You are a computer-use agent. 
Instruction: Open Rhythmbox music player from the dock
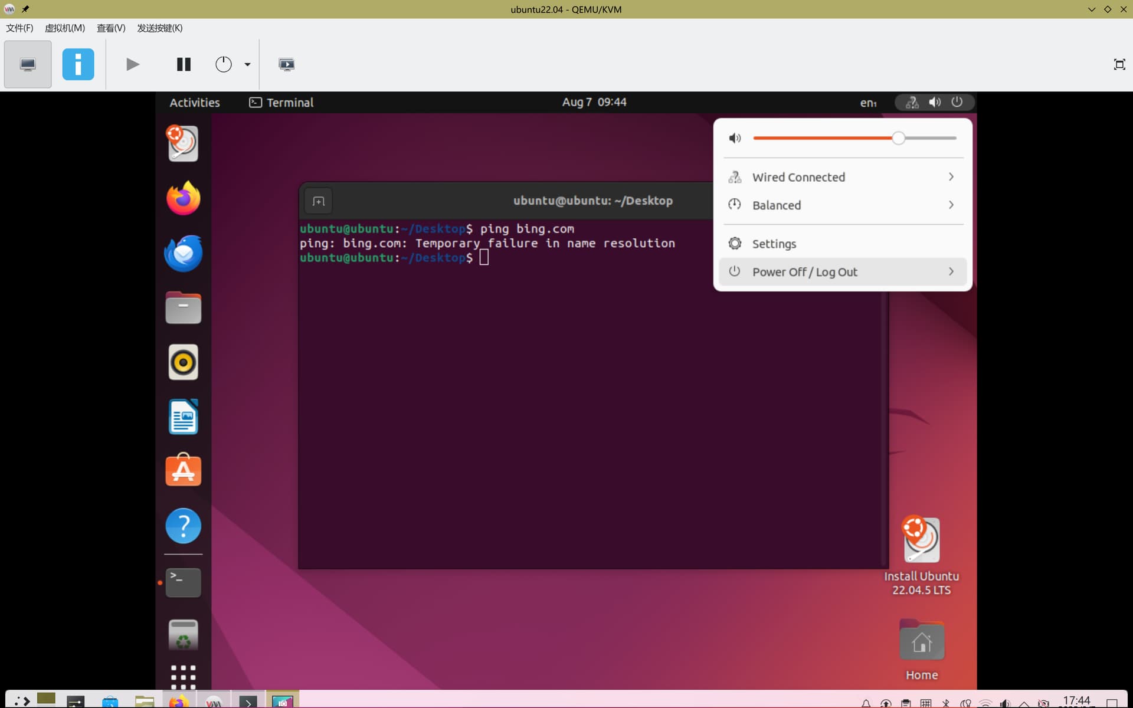pos(184,362)
